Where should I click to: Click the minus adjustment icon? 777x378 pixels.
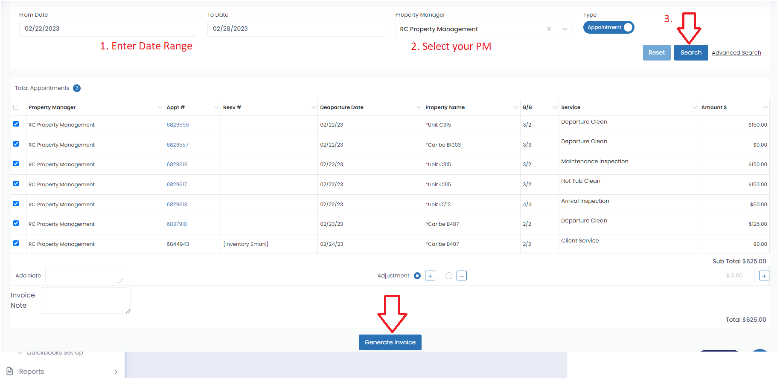click(x=462, y=276)
